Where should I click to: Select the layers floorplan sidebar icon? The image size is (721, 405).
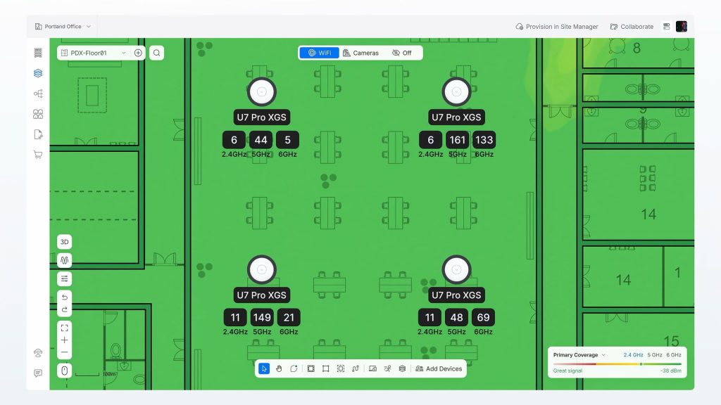coord(38,73)
